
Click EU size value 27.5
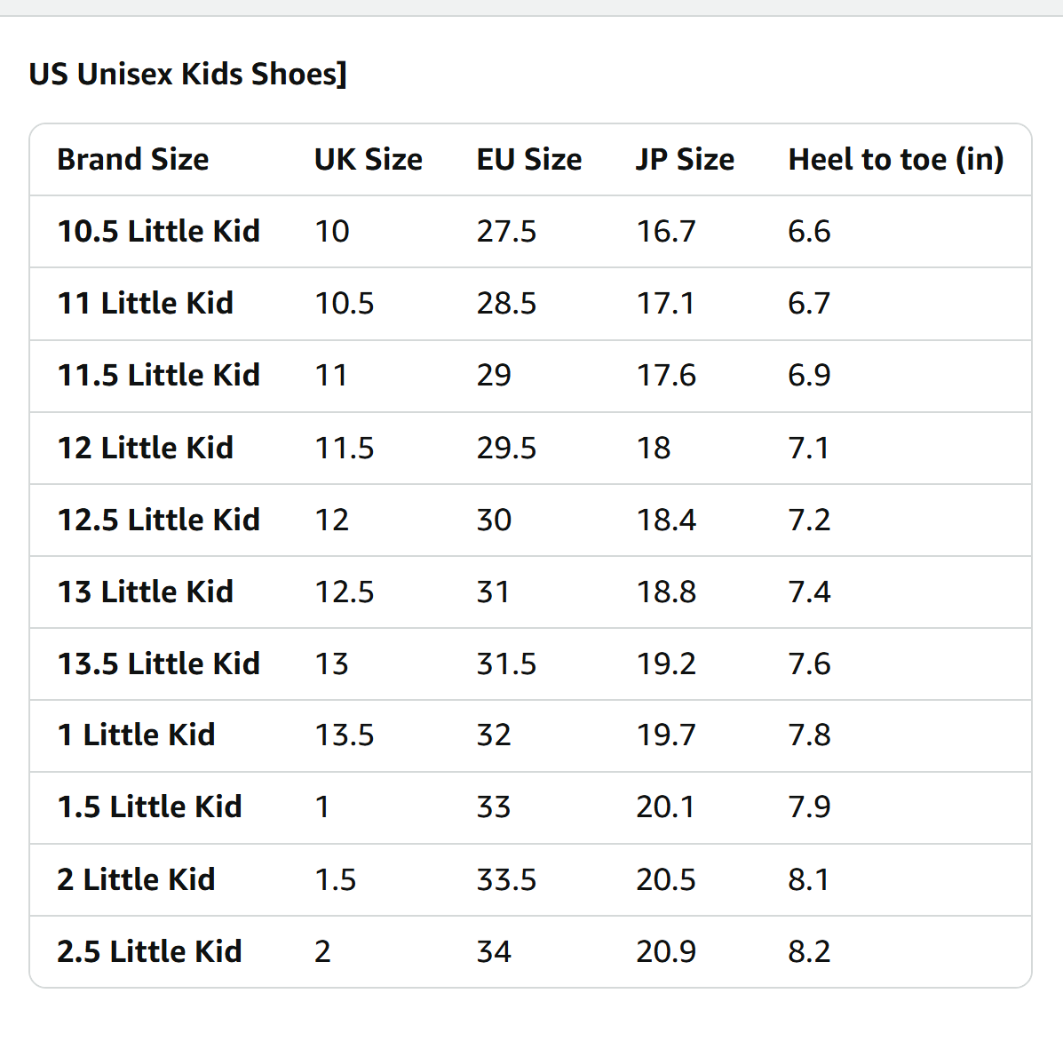tap(506, 231)
